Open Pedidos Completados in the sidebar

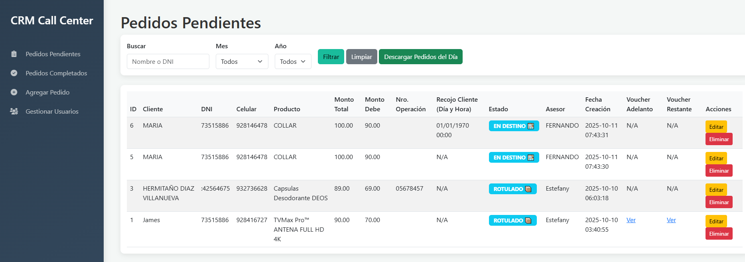[x=56, y=73]
